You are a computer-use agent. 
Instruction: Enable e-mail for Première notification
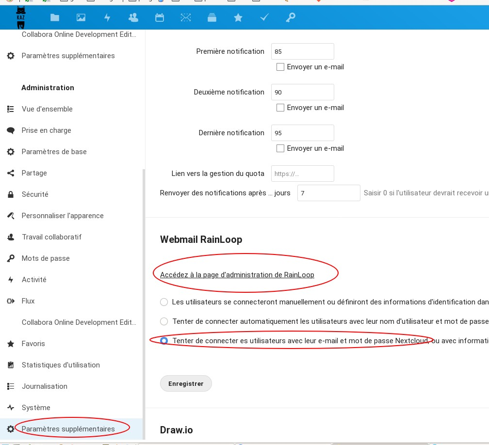[x=280, y=67]
